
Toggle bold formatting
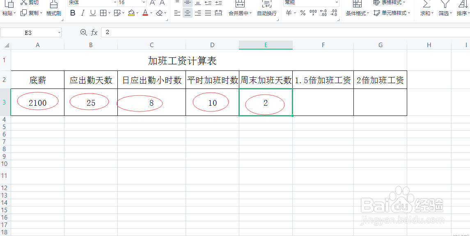[73, 13]
